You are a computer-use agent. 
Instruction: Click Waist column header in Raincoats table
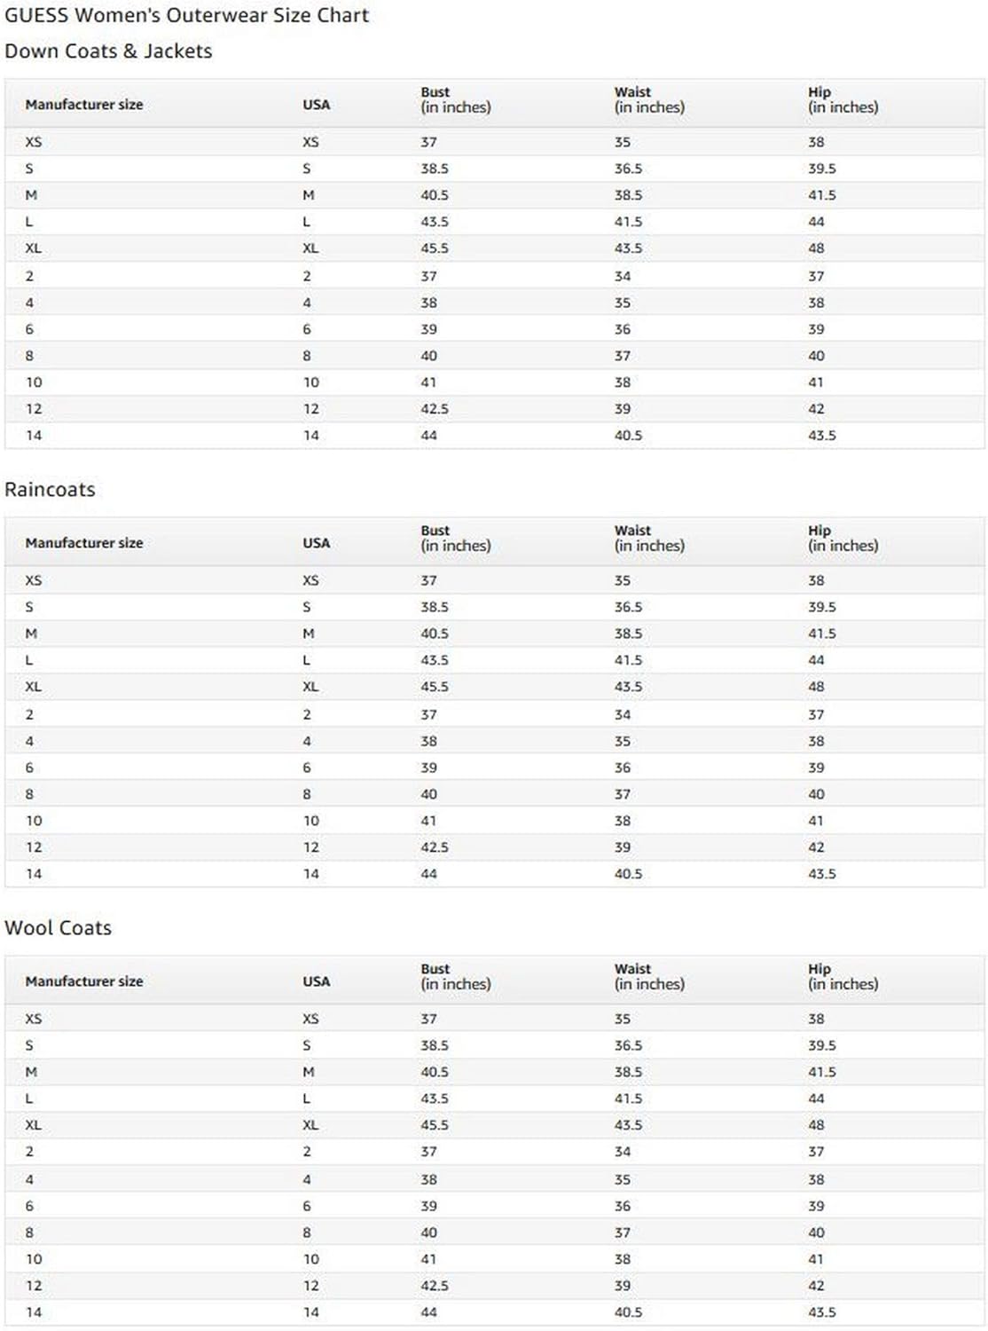tap(649, 538)
